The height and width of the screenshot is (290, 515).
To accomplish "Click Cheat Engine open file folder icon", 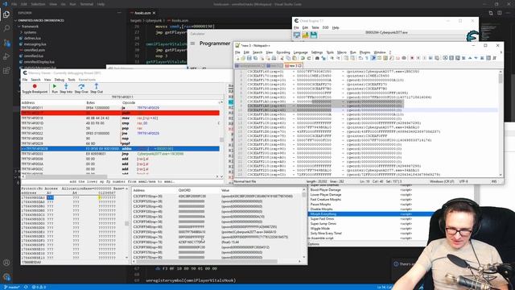I will click(x=305, y=35).
